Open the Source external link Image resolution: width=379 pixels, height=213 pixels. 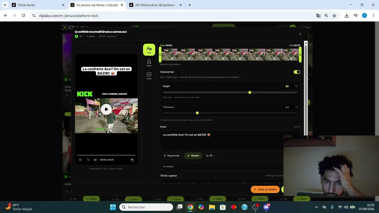click(112, 36)
